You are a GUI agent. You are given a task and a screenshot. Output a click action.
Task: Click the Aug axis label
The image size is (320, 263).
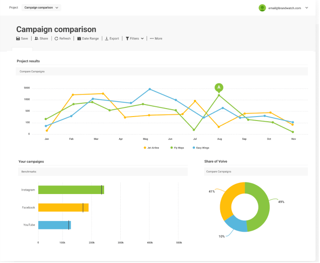point(219,139)
